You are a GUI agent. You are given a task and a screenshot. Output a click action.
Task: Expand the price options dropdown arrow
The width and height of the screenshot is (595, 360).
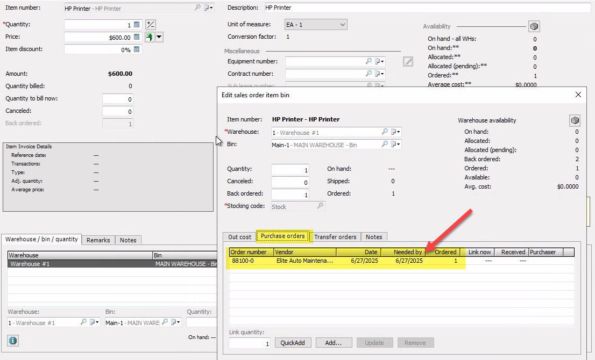pyautogui.click(x=159, y=37)
